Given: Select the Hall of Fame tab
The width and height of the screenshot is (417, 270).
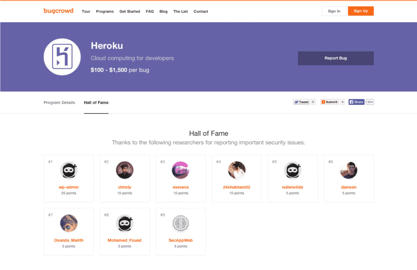Looking at the screenshot, I should (x=96, y=103).
